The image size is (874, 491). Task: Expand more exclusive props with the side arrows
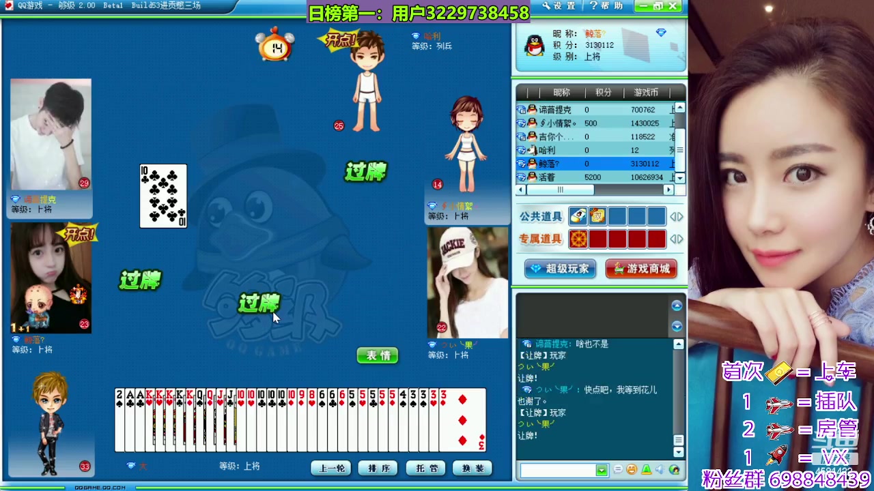point(677,239)
